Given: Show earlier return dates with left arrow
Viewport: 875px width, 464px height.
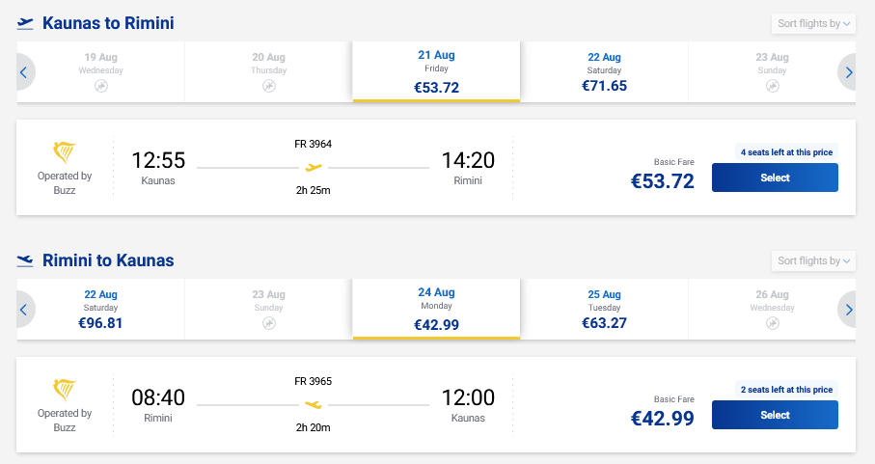Looking at the screenshot, I should click(x=24, y=310).
